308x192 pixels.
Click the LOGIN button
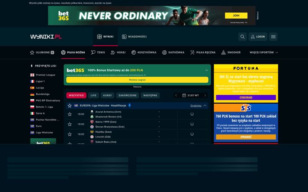click(258, 37)
